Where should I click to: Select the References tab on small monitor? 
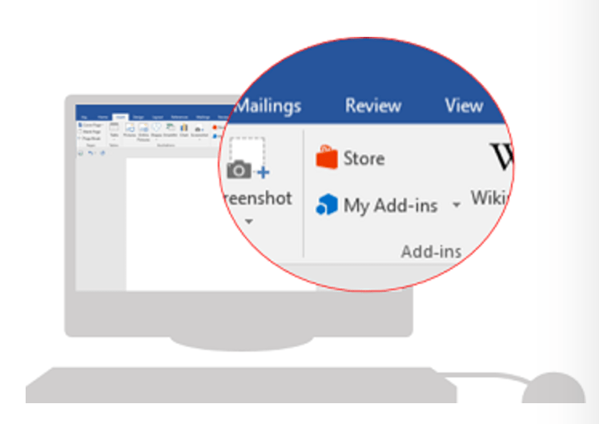[179, 117]
